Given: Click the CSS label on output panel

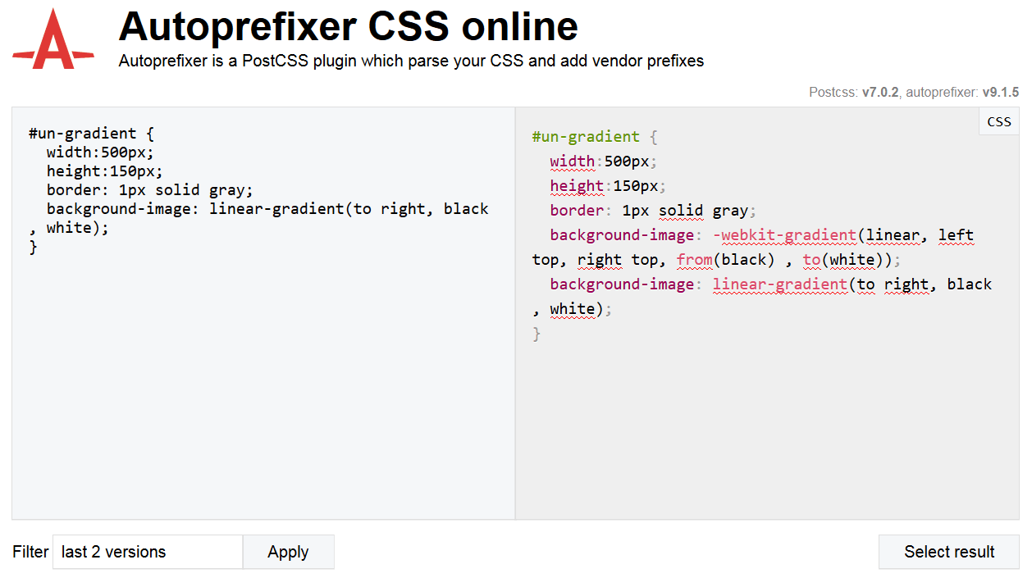Looking at the screenshot, I should pyautogui.click(x=999, y=121).
